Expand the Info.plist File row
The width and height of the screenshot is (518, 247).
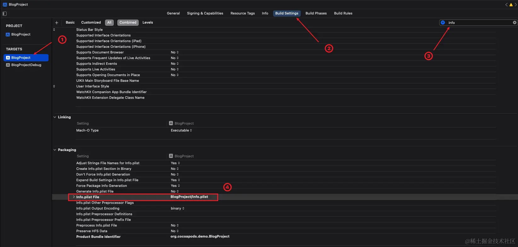pyautogui.click(x=74, y=197)
